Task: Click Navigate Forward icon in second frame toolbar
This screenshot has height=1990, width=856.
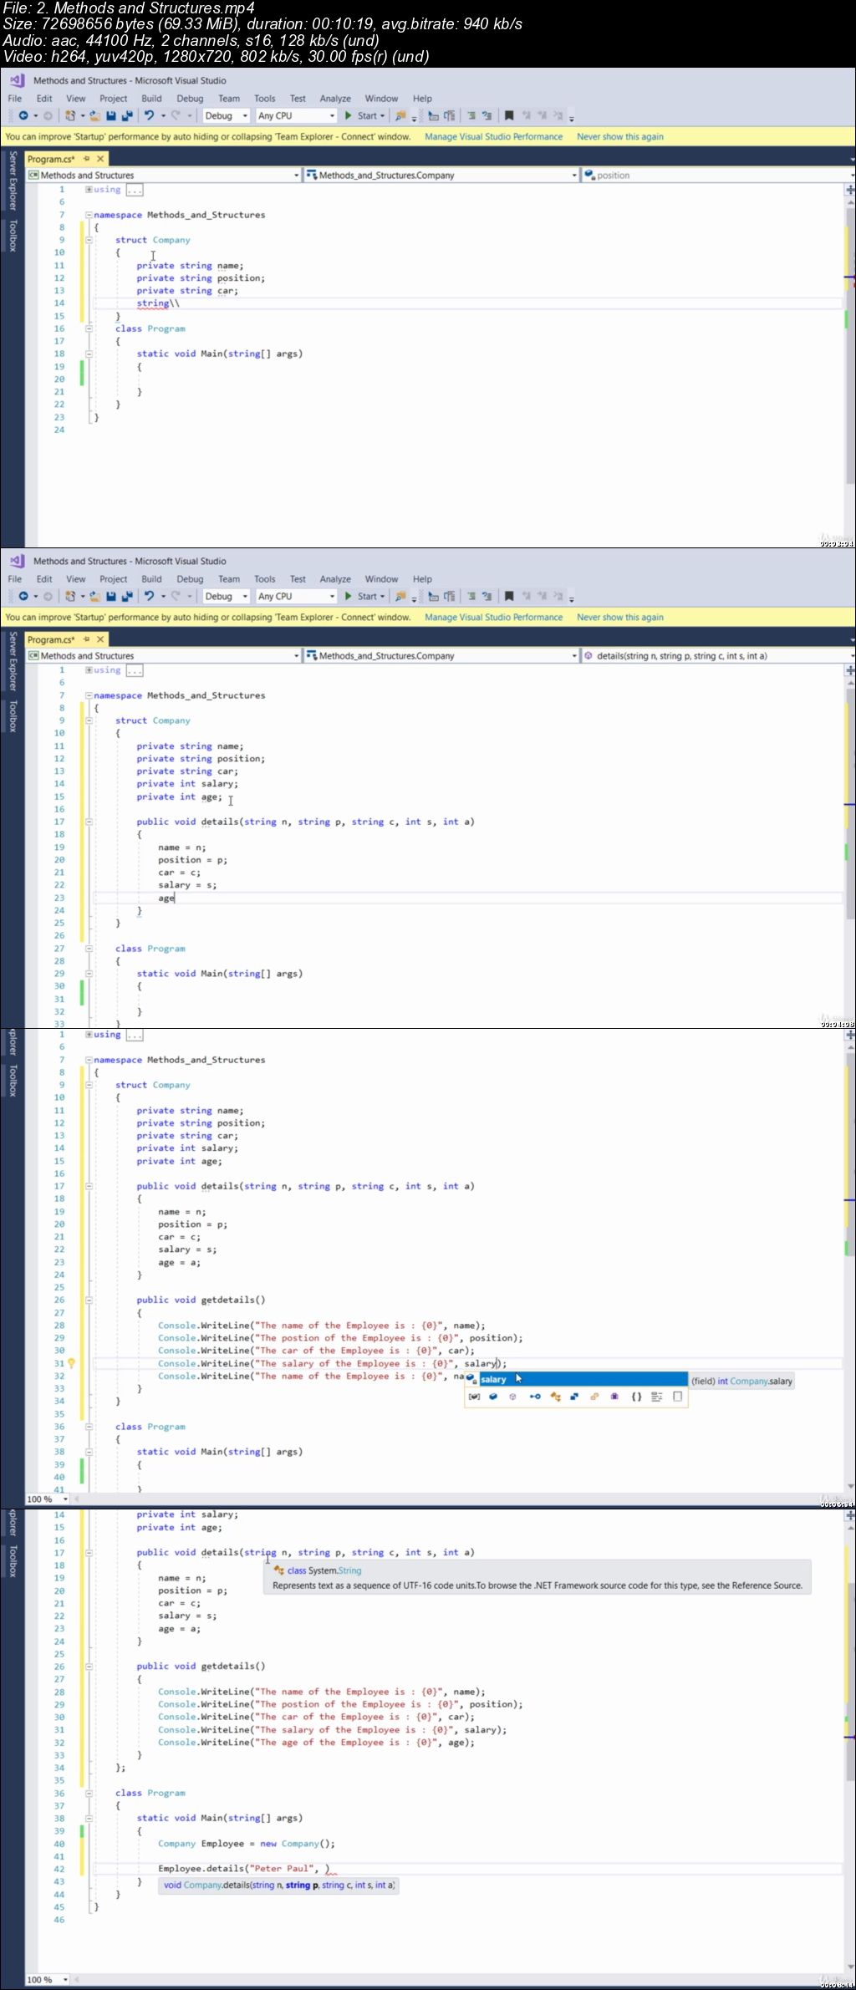Action: (x=48, y=597)
